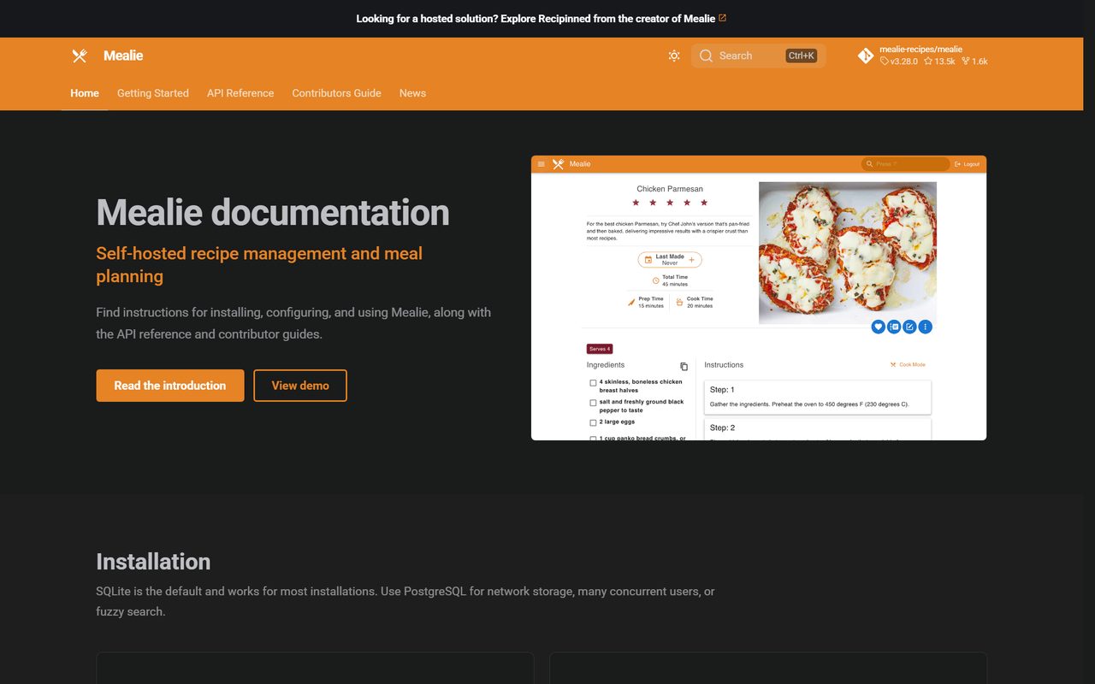Click the "Self-hosted recipe management and meal planning" subtitle

pyautogui.click(x=259, y=264)
